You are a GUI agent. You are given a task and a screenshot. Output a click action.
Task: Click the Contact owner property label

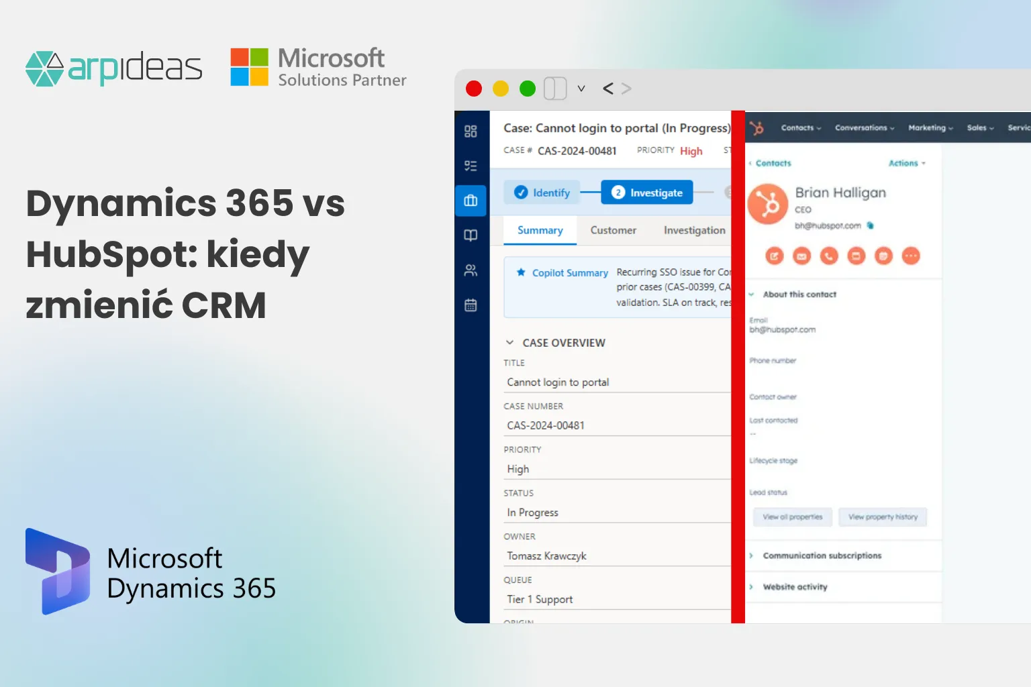click(773, 397)
